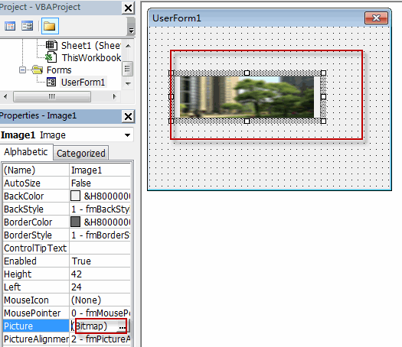Viewport: 402px width, 347px height.
Task: Toggle Folders view in Project pane
Action: [50, 26]
